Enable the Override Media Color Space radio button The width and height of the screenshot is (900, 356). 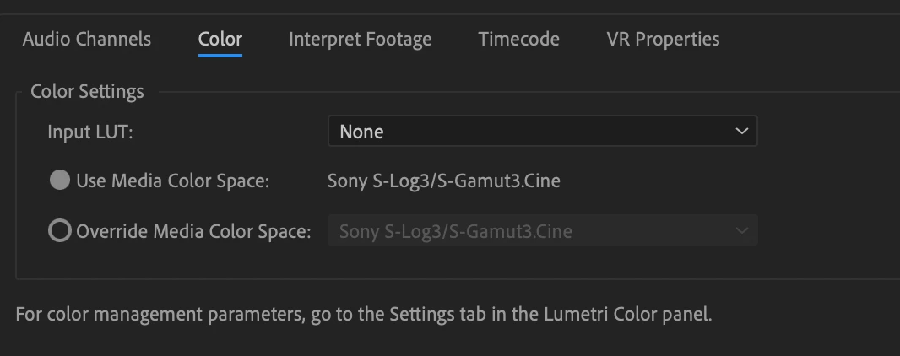click(60, 231)
